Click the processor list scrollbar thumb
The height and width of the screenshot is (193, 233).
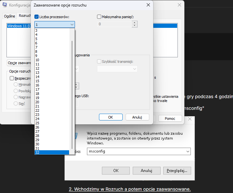72,95
